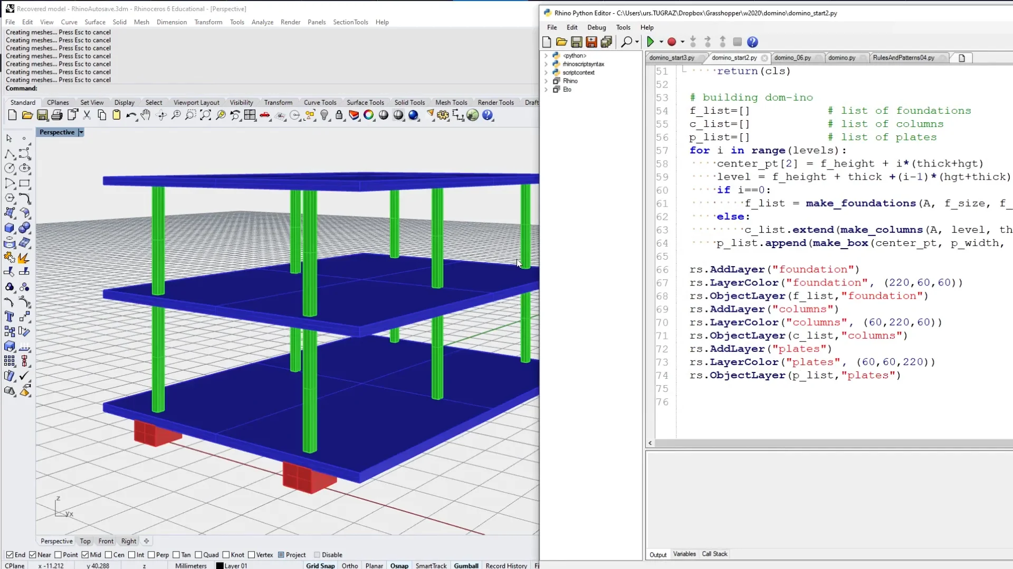This screenshot has width=1013, height=569.
Task: Click the padlock Lock objects icon
Action: click(x=339, y=115)
